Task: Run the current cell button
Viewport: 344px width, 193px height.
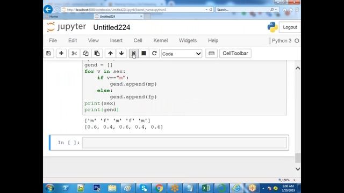Action: pos(134,54)
